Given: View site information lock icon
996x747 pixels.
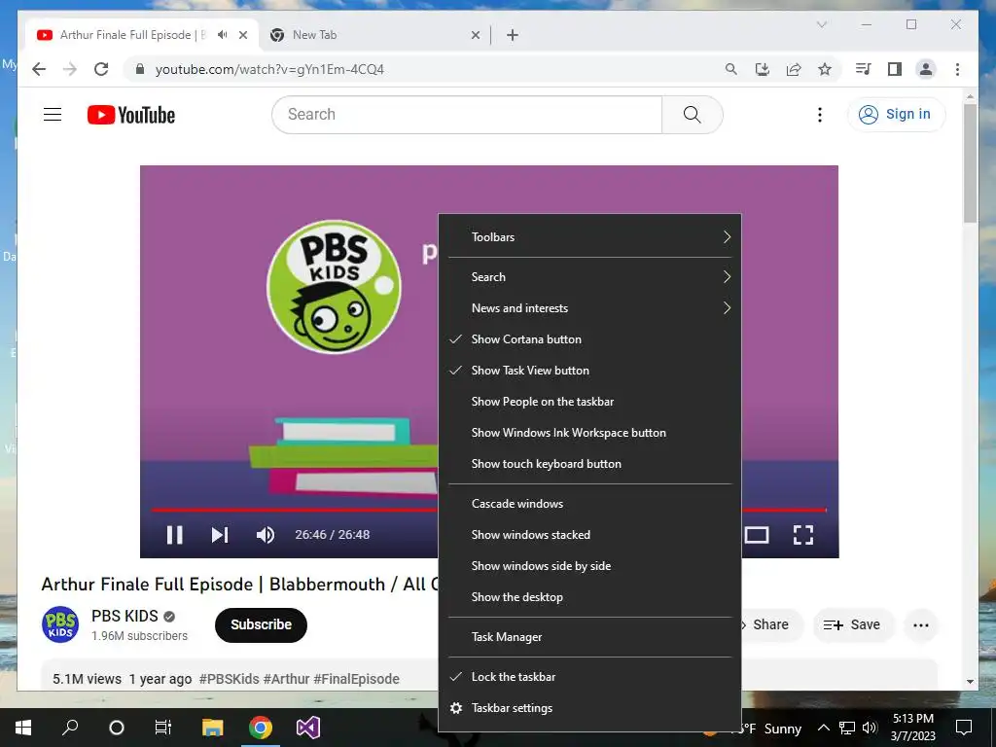Looking at the screenshot, I should [140, 69].
